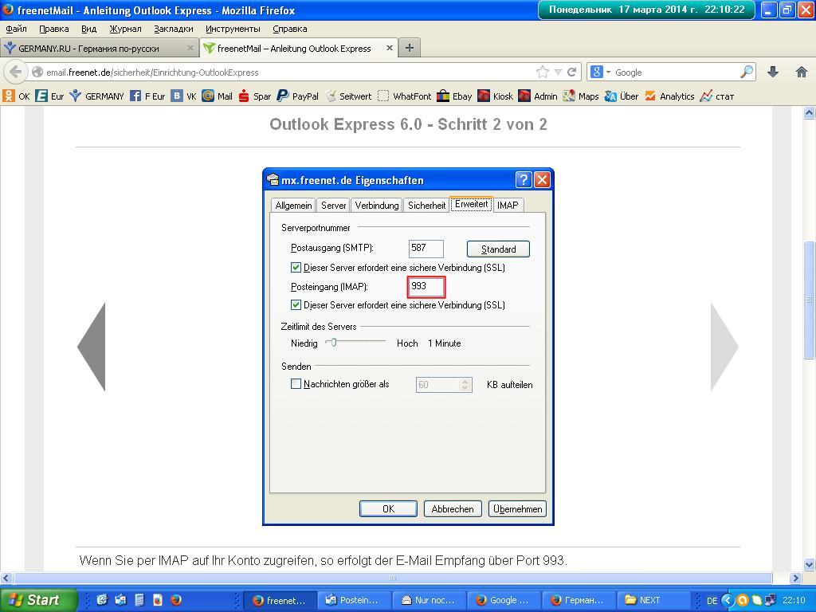The width and height of the screenshot is (816, 612).
Task: Open the OK (Odnoklassniki) bookmark
Action: (17, 96)
